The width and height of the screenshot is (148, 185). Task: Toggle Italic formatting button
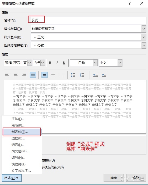57,63
